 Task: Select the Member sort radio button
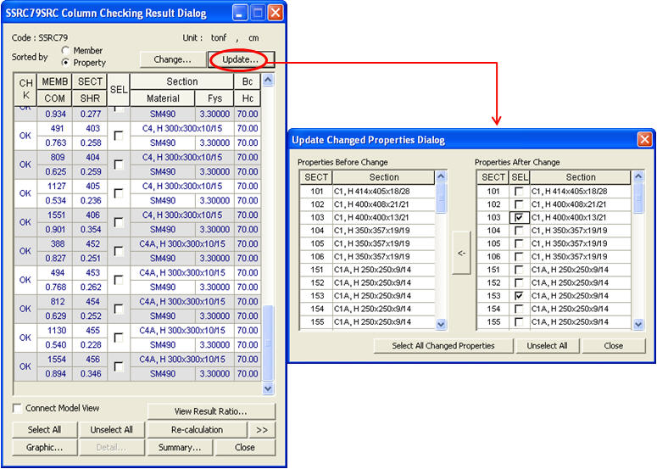click(66, 51)
